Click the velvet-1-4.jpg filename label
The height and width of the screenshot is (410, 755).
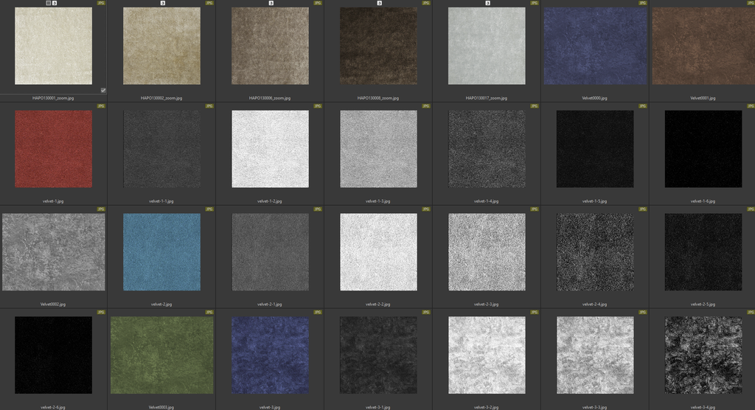487,201
